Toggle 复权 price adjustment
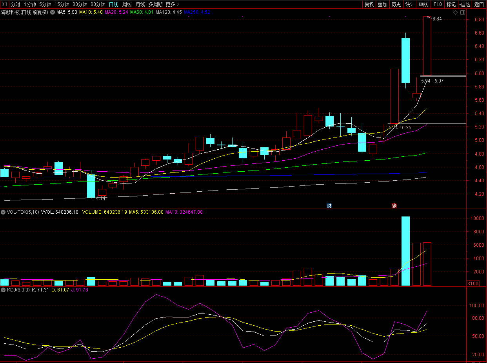Image resolution: width=487 pixels, height=363 pixels. (x=369, y=4)
